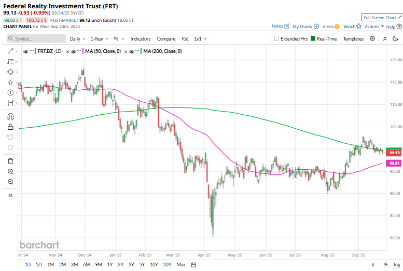This screenshot has width=403, height=271.
Task: Click X left of MA (50) eye icon
Action: coord(67,52)
